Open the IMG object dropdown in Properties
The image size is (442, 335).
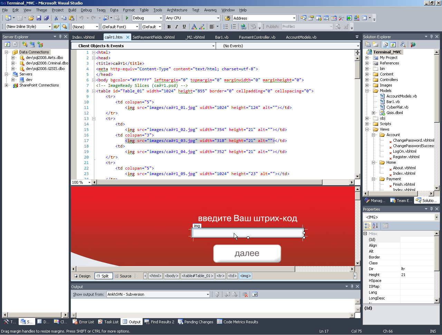pos(436,217)
